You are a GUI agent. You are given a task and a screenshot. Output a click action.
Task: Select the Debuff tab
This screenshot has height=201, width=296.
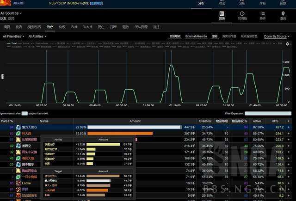point(87,27)
